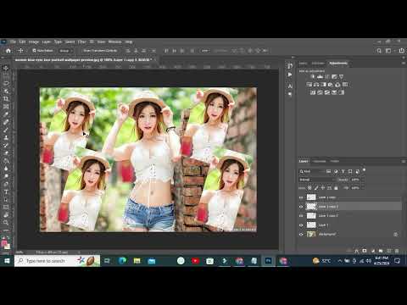
Task: Select the Rectangle shape tool
Action: click(6, 207)
